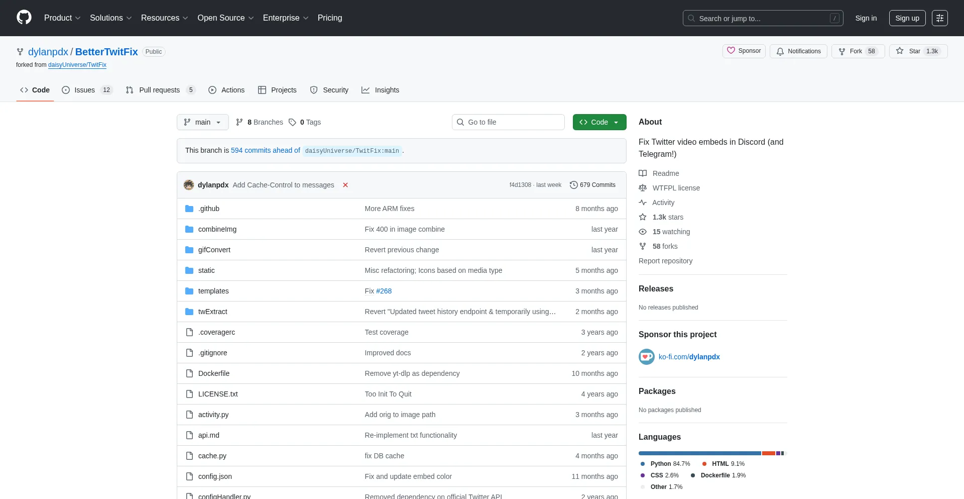
Task: Open the twExtract folder
Action: [x=212, y=312]
